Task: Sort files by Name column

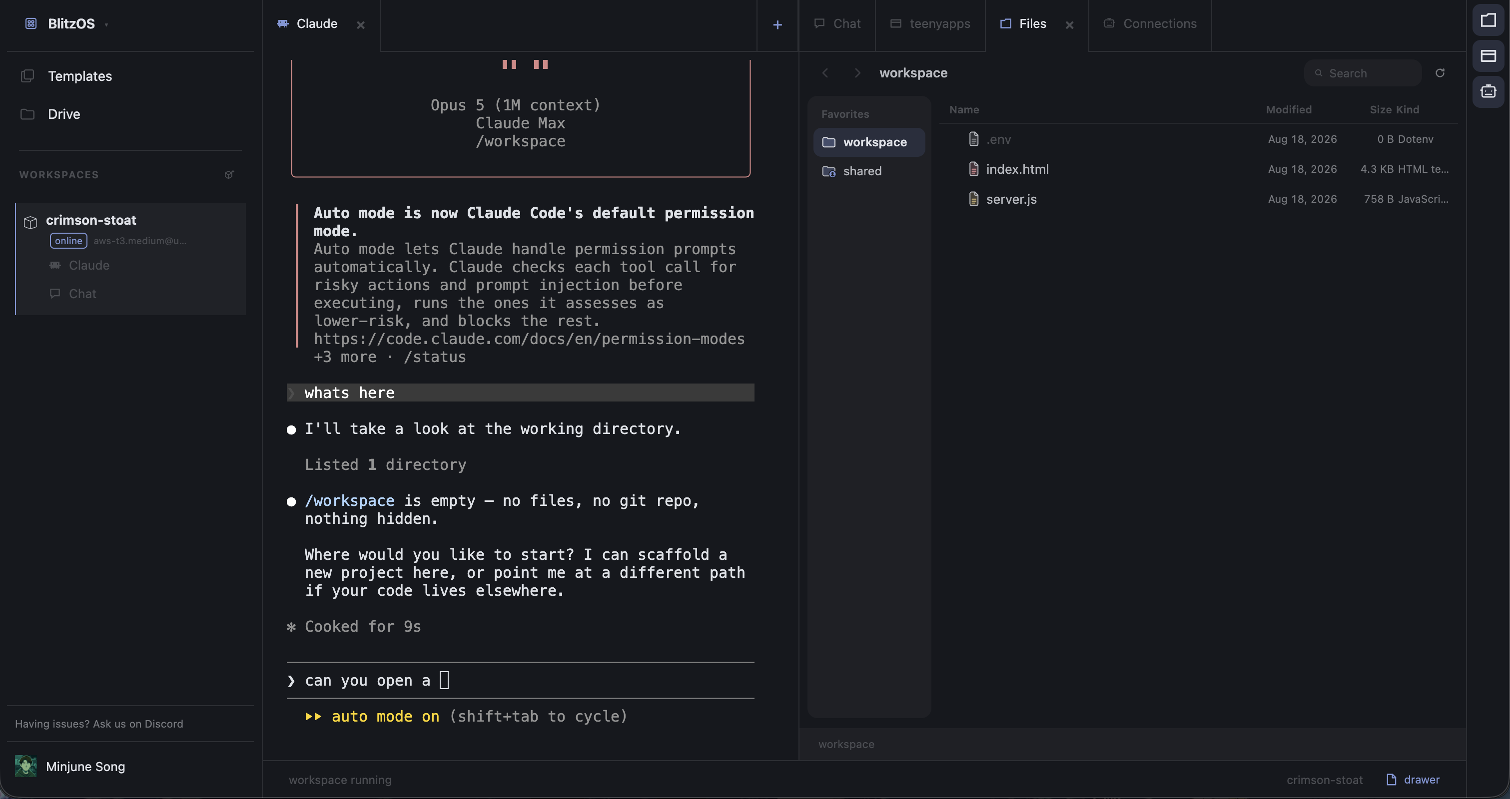Action: coord(964,109)
